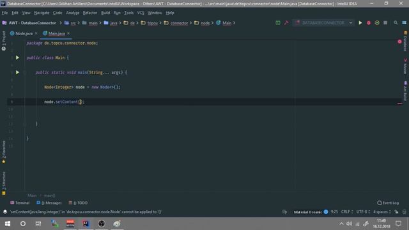409x230 pixels.
Task: Open the Edit menu
Action: [x=15, y=13]
